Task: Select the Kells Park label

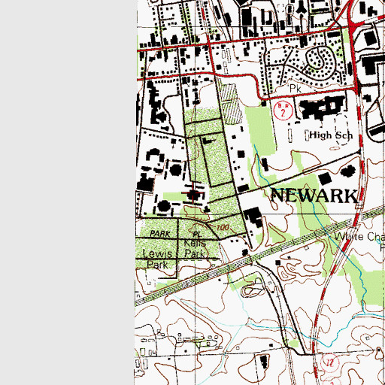Action: coord(195,248)
